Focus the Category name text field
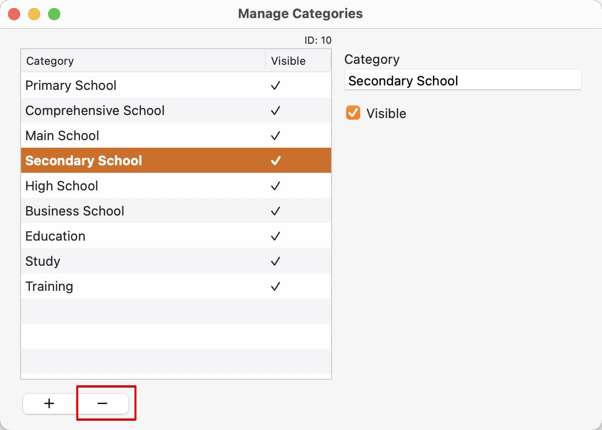The width and height of the screenshot is (602, 430). point(463,80)
